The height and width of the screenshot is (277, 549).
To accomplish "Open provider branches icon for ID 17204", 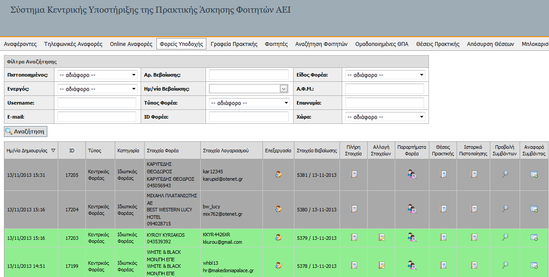I will tap(412, 209).
